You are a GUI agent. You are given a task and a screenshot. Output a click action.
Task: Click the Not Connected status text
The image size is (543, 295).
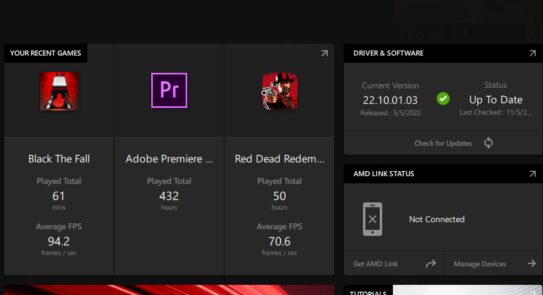point(437,219)
